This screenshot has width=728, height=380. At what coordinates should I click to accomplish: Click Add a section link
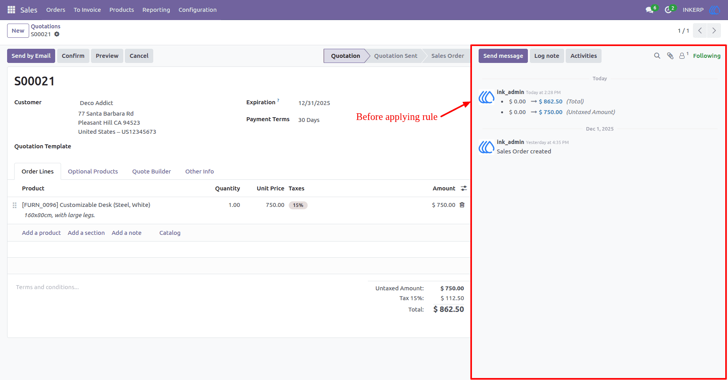coord(86,233)
